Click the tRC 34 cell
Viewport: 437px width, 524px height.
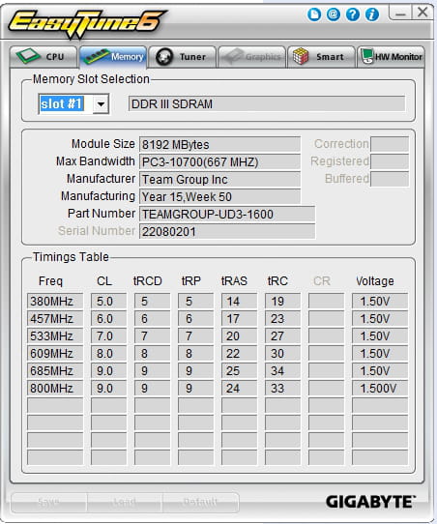pos(282,370)
